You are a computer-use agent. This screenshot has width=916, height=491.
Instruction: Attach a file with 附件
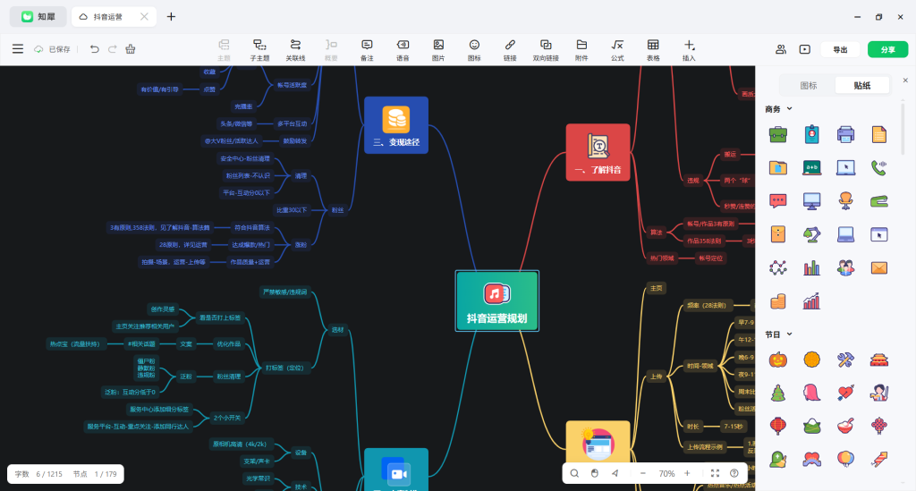pyautogui.click(x=581, y=50)
